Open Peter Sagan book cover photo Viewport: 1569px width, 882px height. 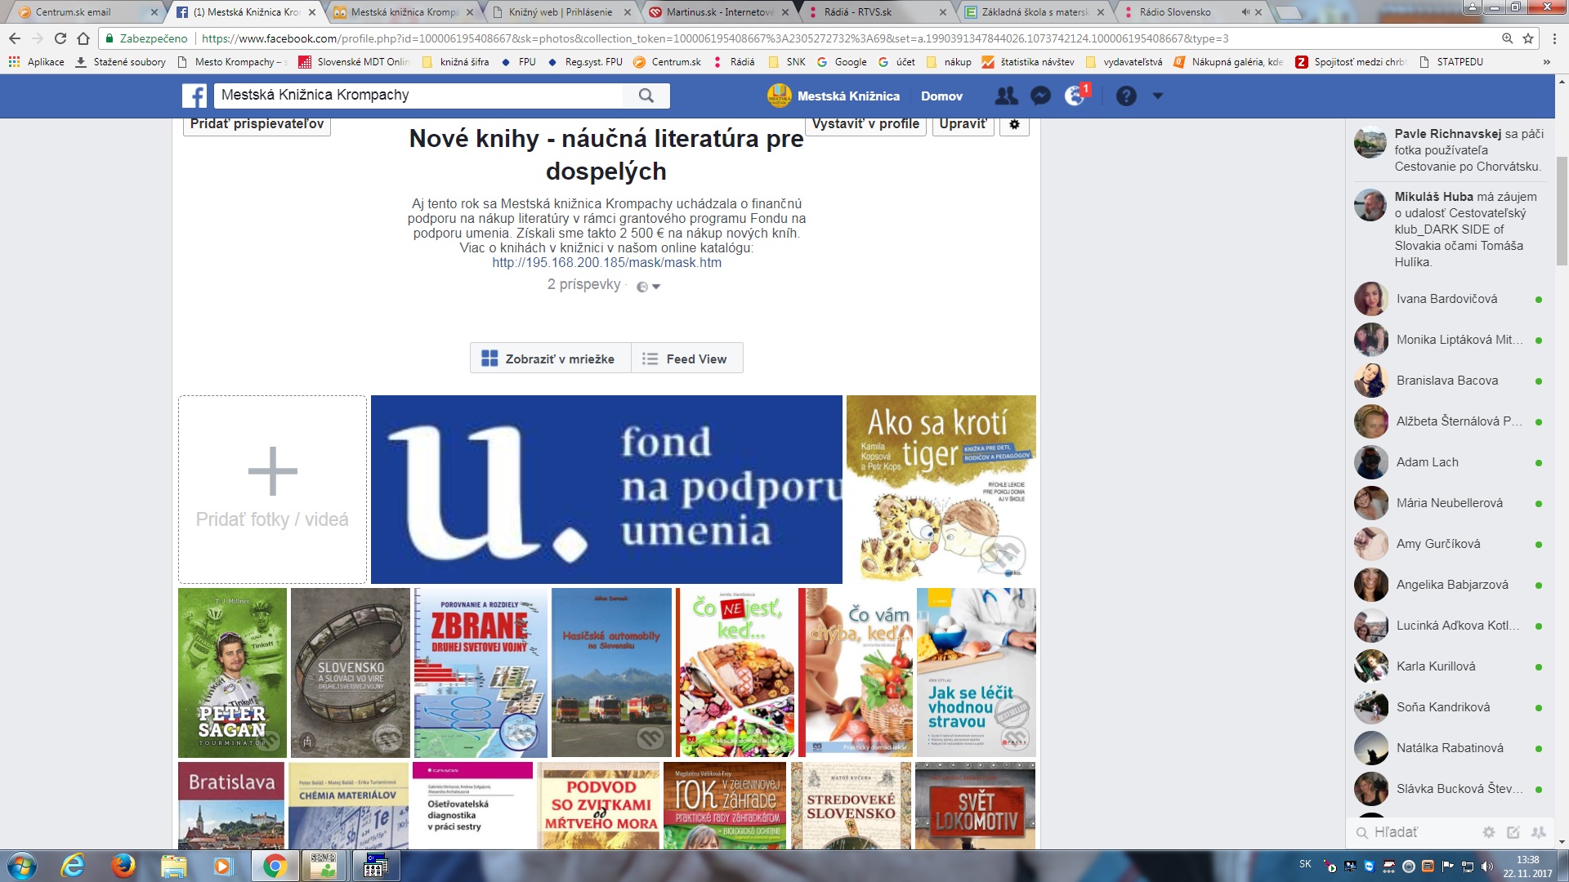232,672
